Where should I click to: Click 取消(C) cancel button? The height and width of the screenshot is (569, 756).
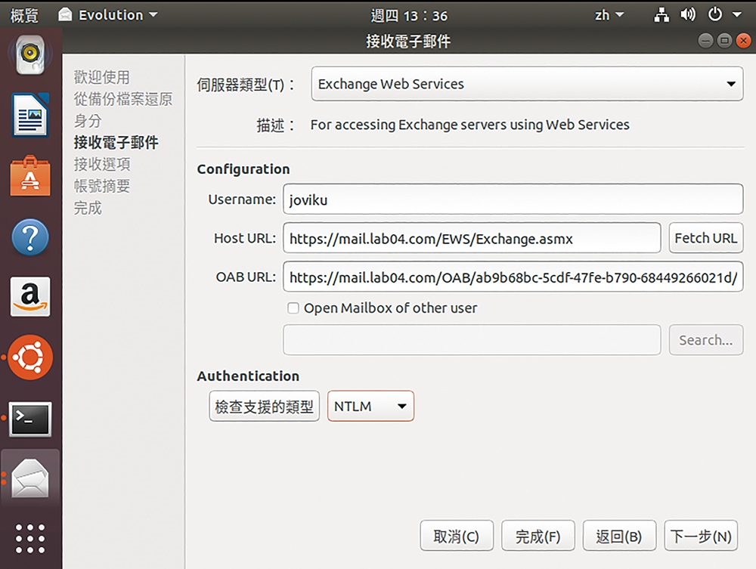click(x=456, y=535)
